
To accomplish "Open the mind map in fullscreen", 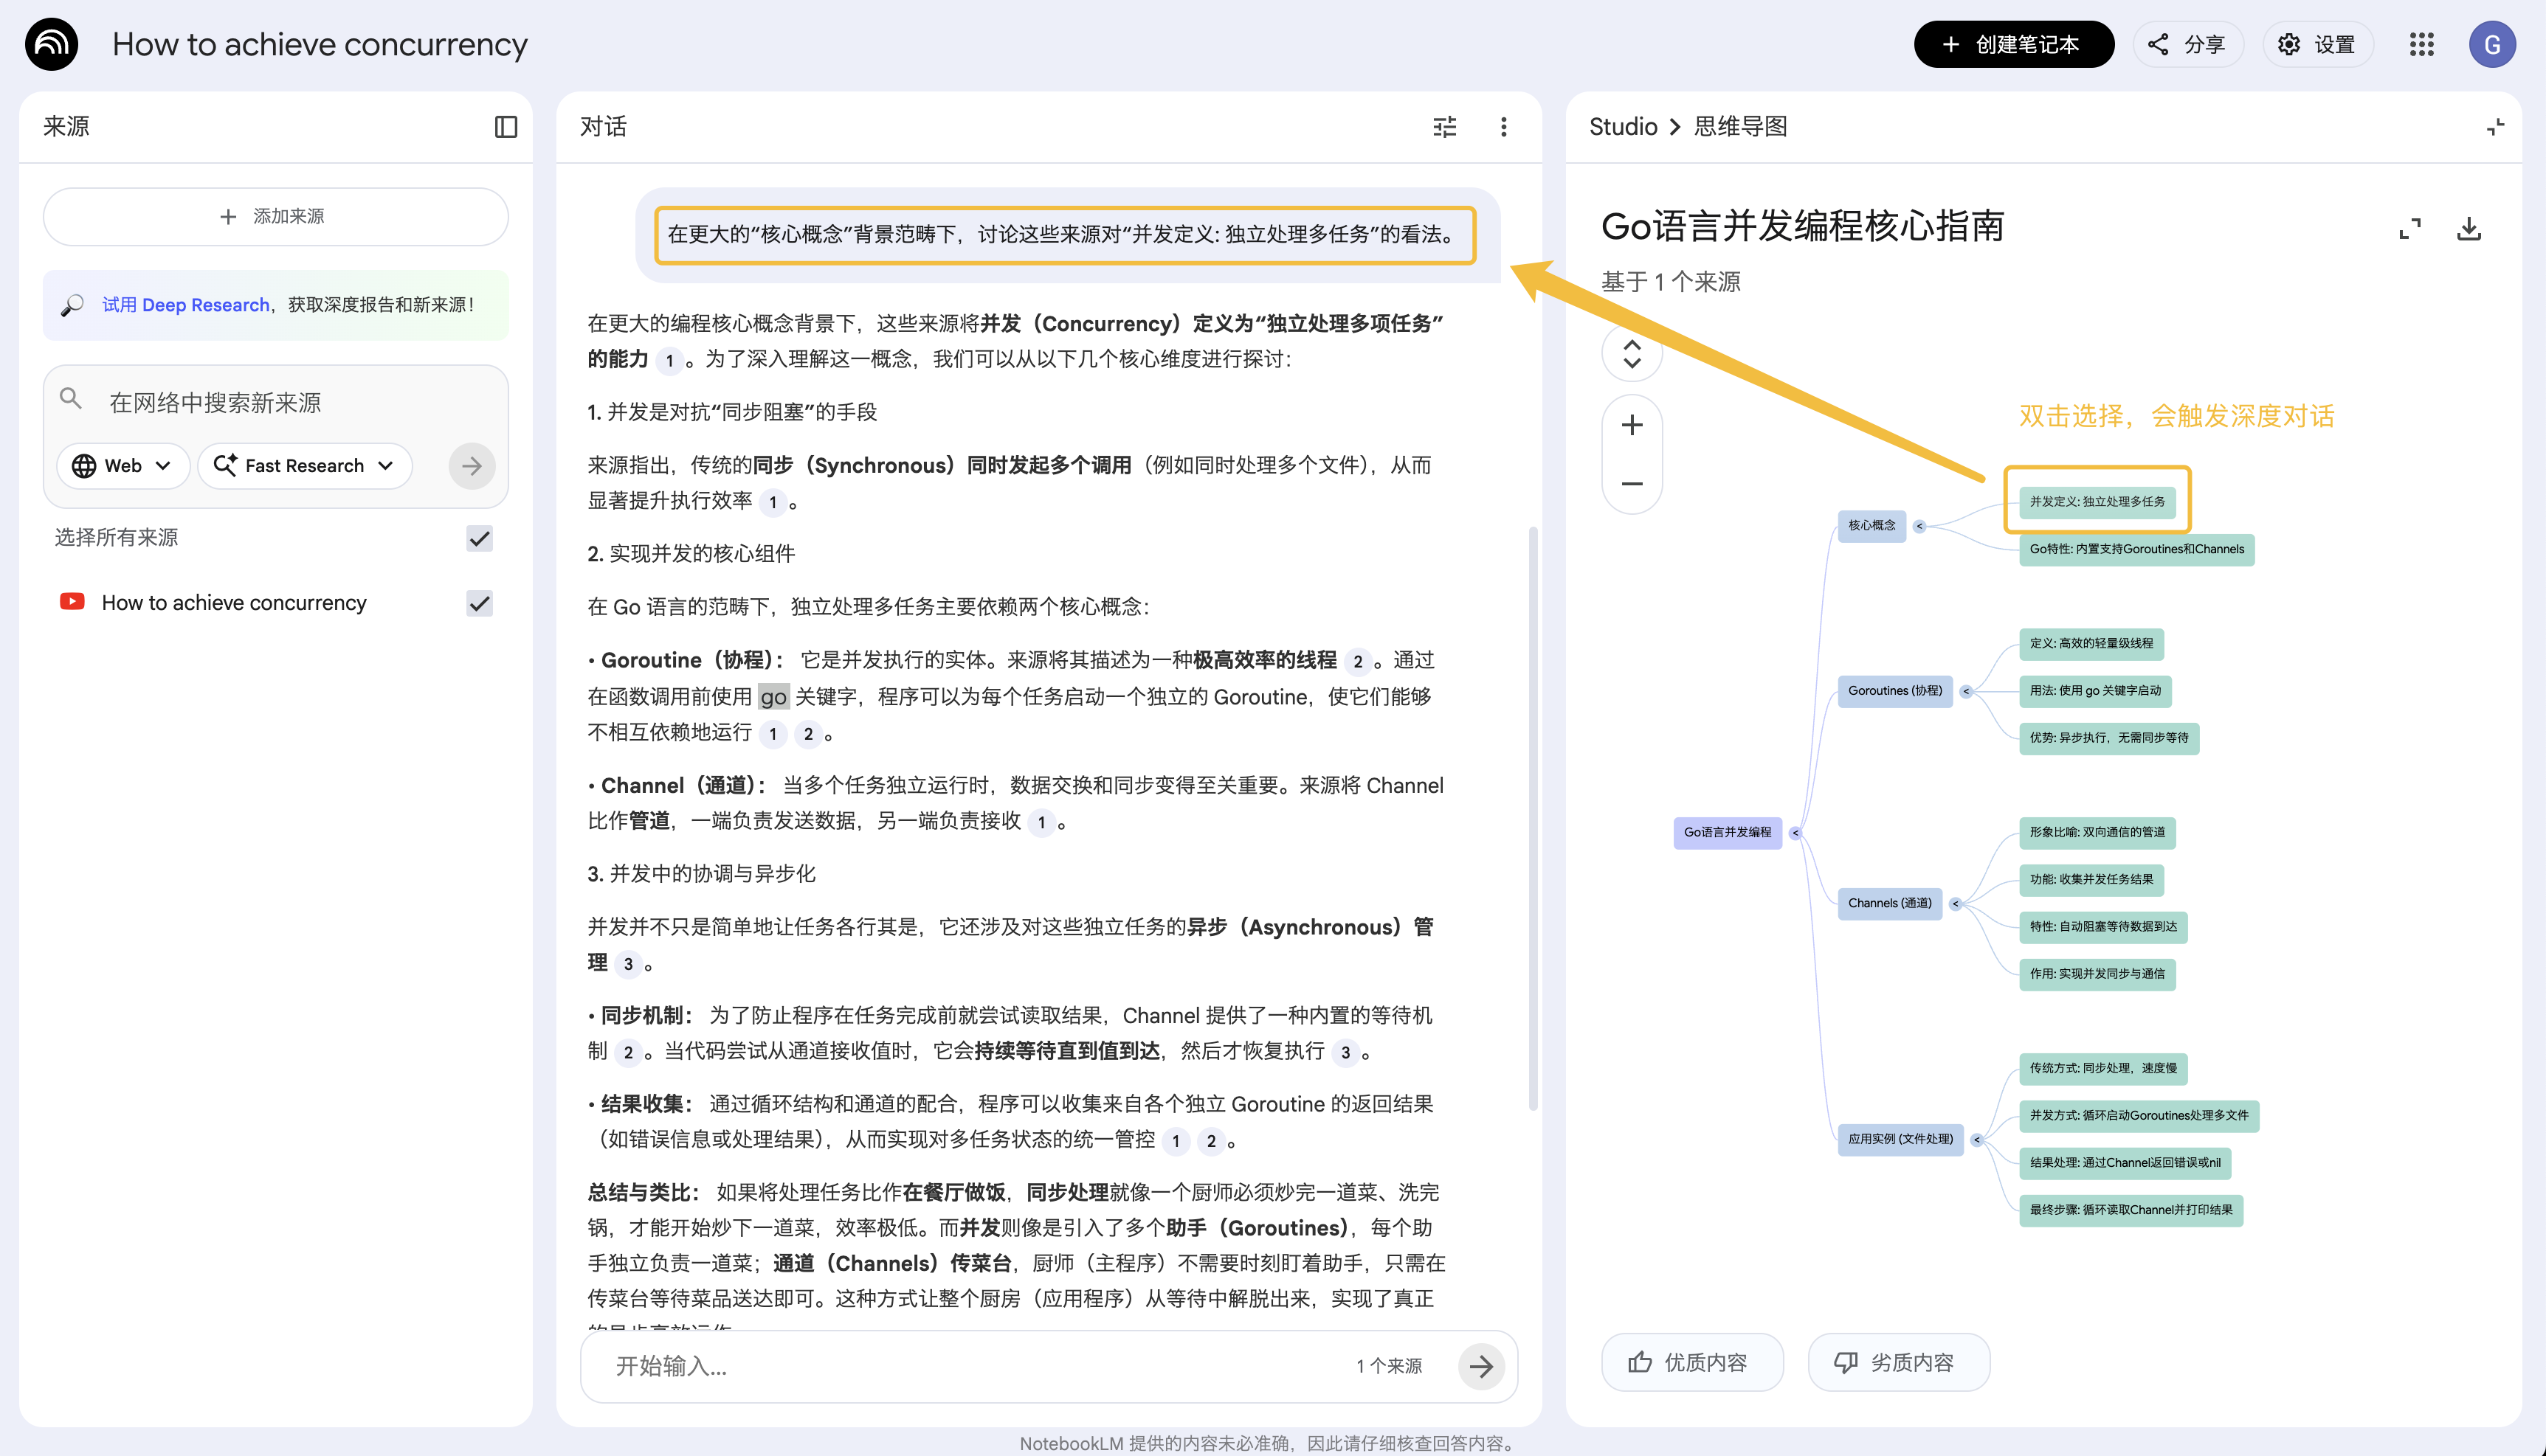I will coord(2410,228).
